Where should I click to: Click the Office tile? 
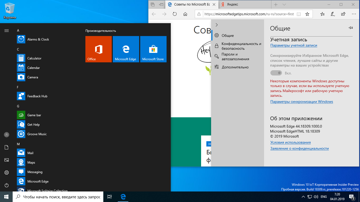pos(99,49)
